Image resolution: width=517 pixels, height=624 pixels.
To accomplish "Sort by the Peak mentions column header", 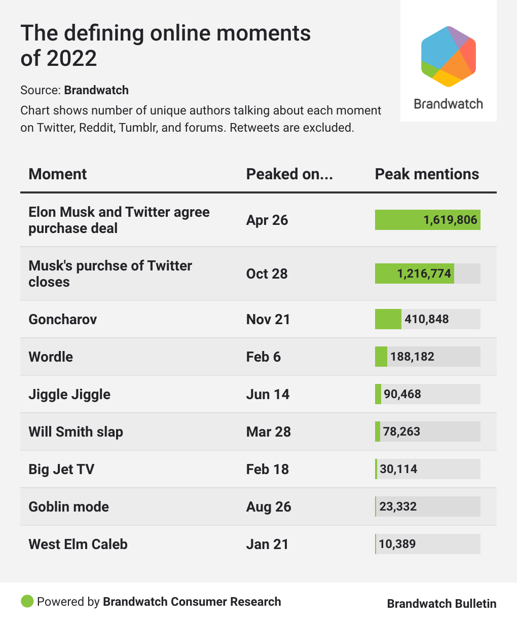I will point(427,174).
